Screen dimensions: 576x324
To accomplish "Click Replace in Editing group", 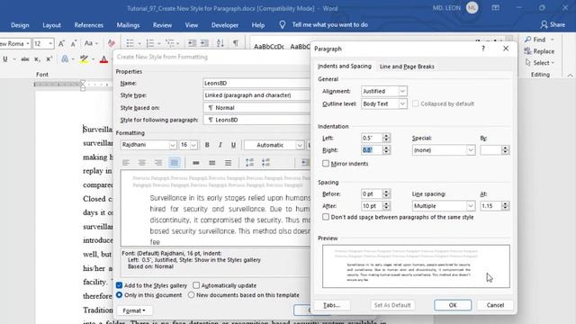I will coord(539,51).
